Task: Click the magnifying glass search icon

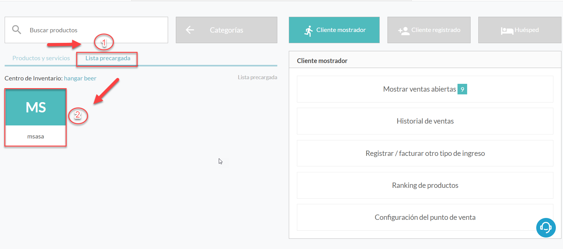Action: (16, 30)
